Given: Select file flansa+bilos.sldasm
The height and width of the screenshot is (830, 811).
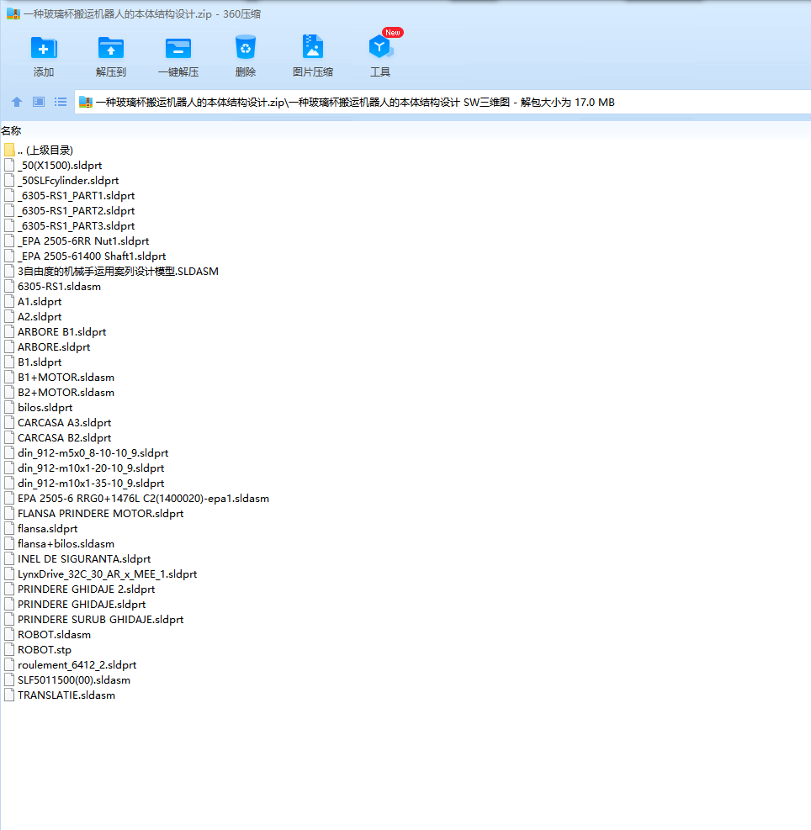Looking at the screenshot, I should tap(66, 544).
